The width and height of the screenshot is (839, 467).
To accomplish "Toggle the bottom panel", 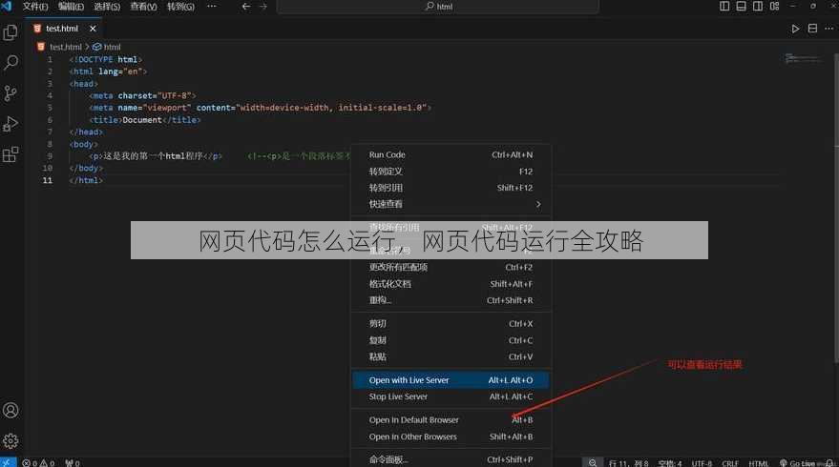I will click(741, 6).
